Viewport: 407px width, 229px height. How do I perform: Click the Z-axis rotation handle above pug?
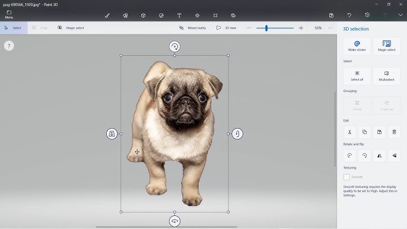[174, 47]
